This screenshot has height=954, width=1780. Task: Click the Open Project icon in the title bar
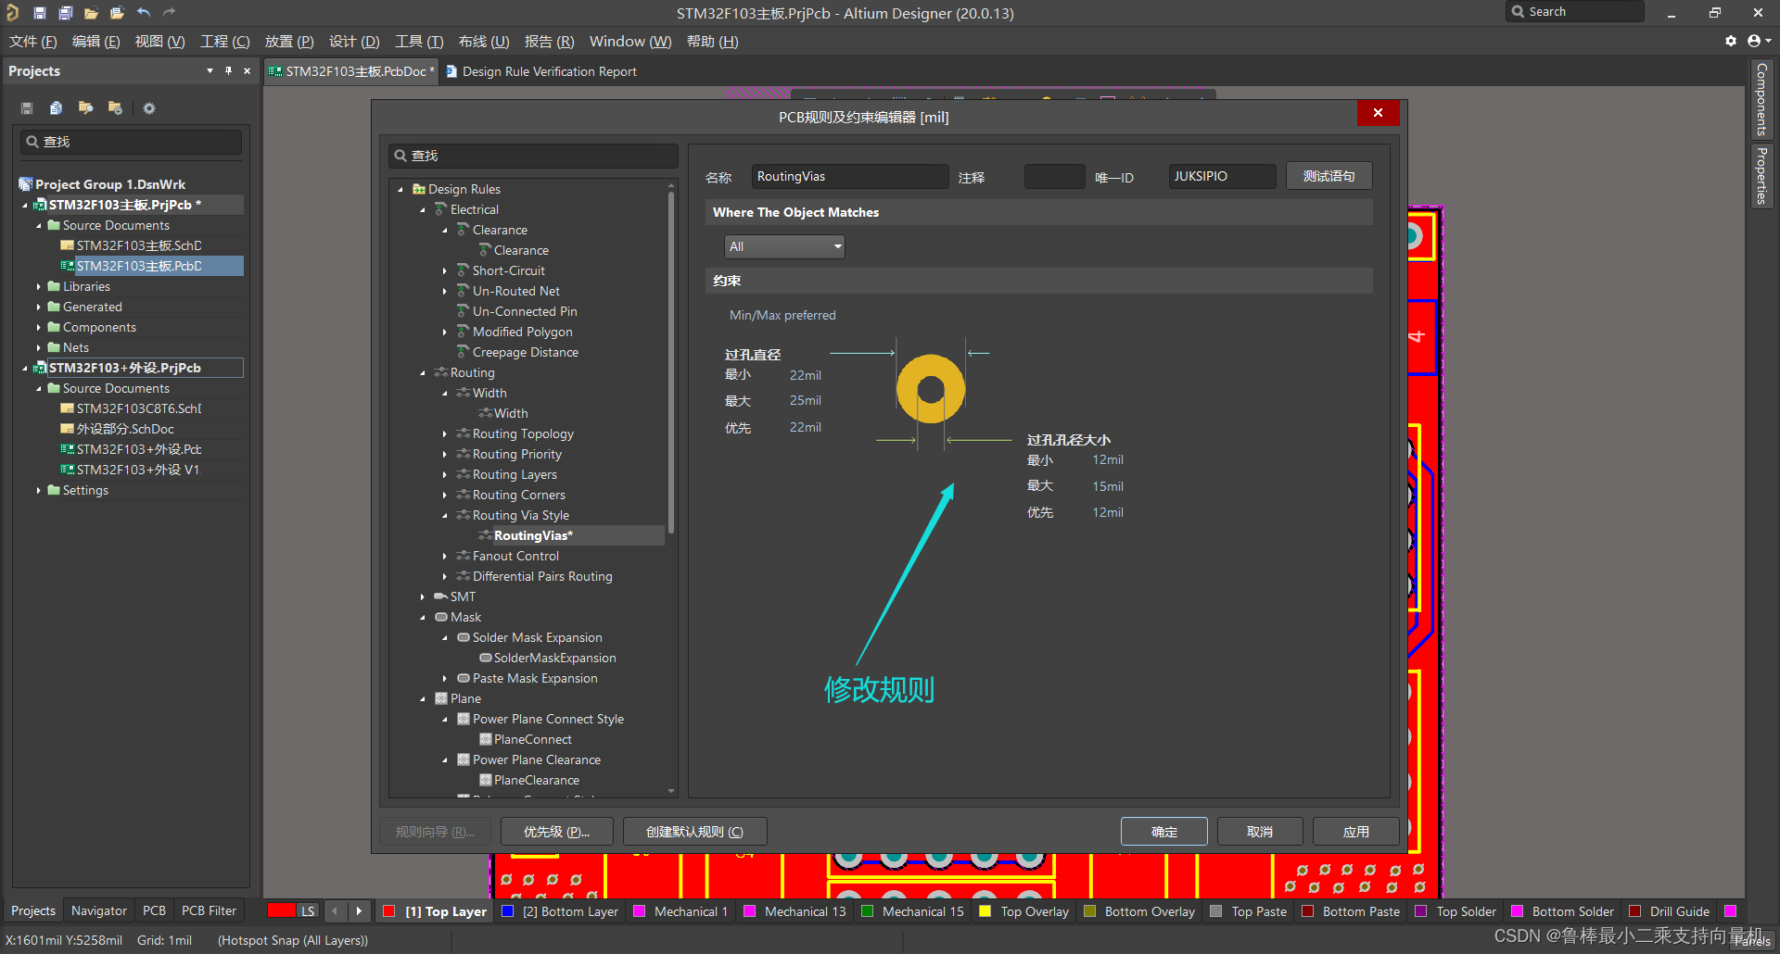[117, 13]
